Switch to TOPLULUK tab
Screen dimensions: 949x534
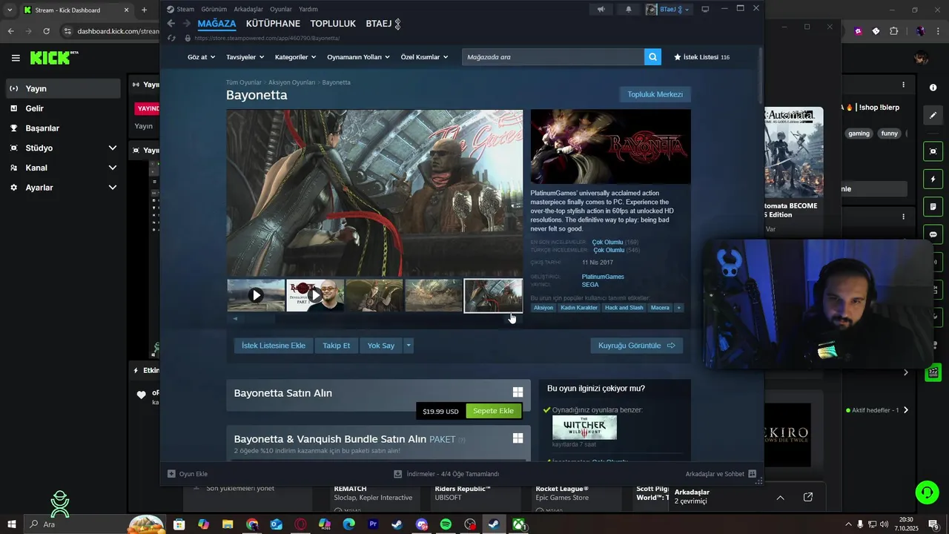tap(333, 24)
